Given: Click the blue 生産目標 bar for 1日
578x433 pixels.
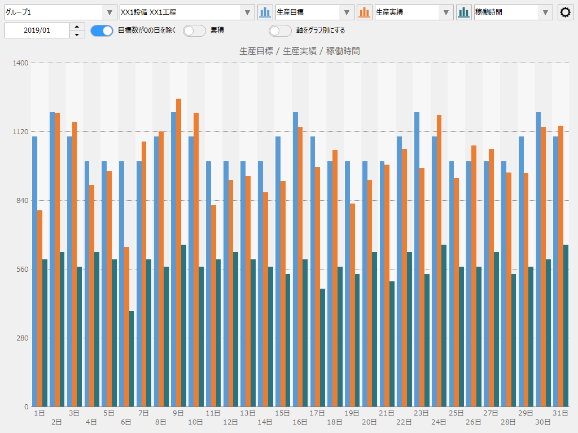Looking at the screenshot, I should pyautogui.click(x=34, y=272).
